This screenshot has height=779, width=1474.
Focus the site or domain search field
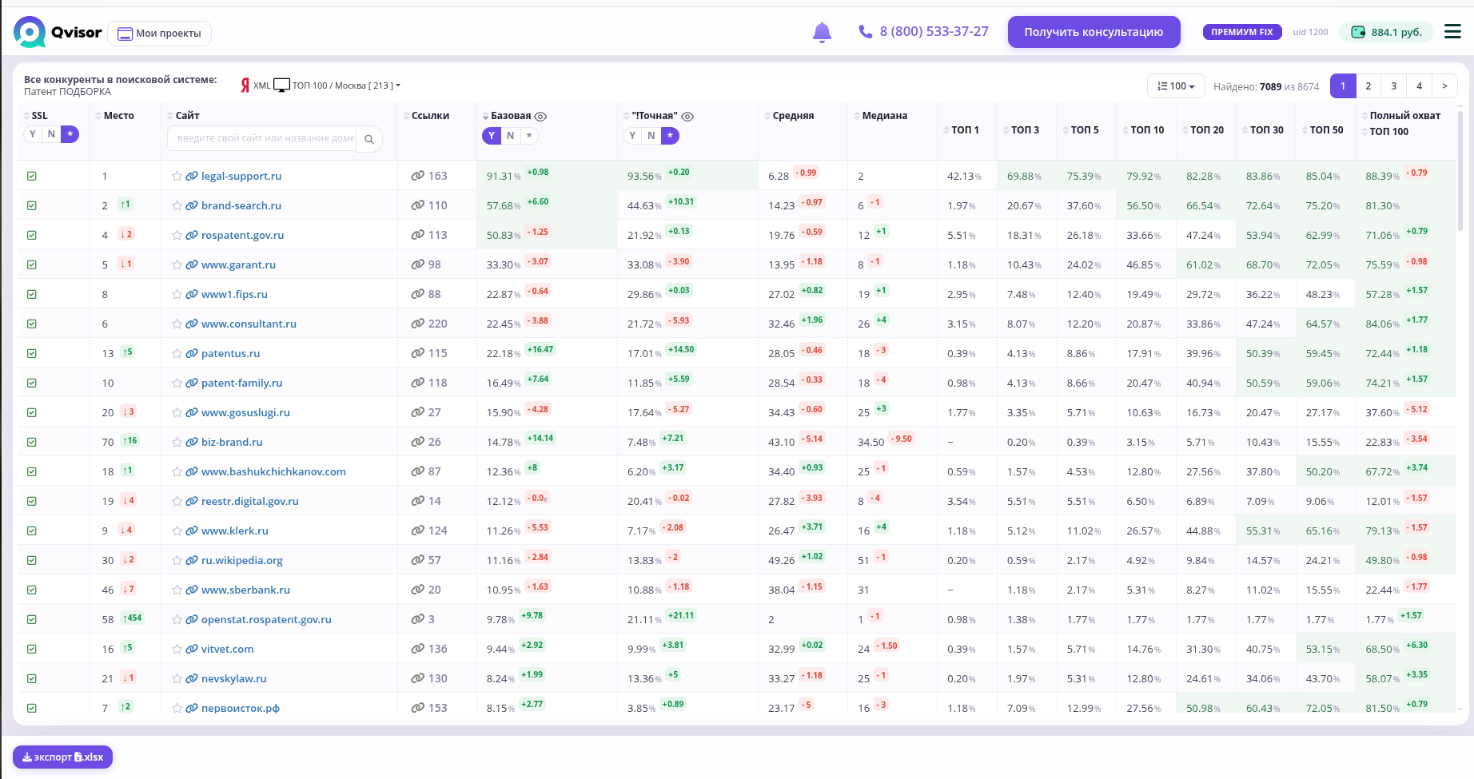[263, 139]
